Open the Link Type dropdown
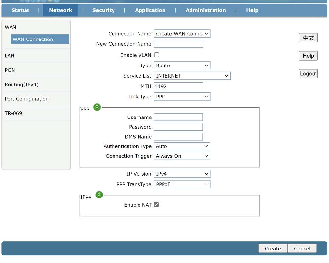 [182, 97]
